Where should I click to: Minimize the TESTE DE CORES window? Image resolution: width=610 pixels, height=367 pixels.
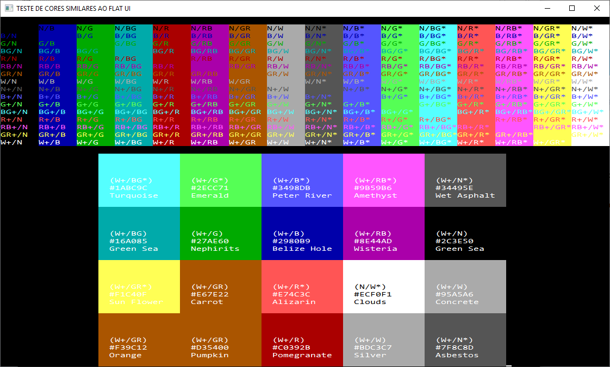(547, 8)
